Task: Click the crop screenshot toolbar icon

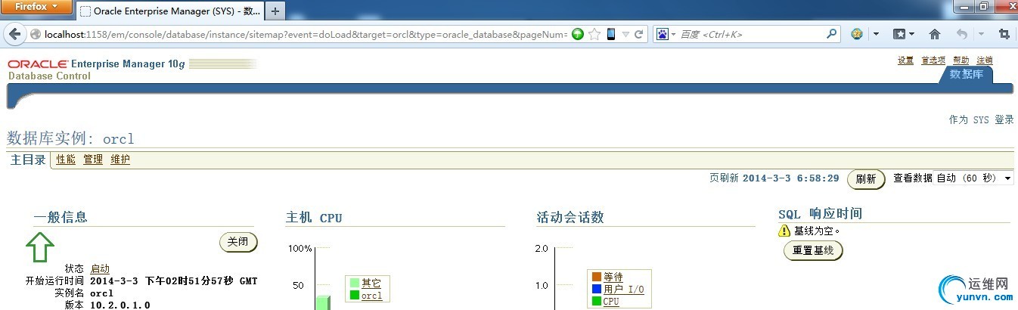Action: [x=1004, y=34]
